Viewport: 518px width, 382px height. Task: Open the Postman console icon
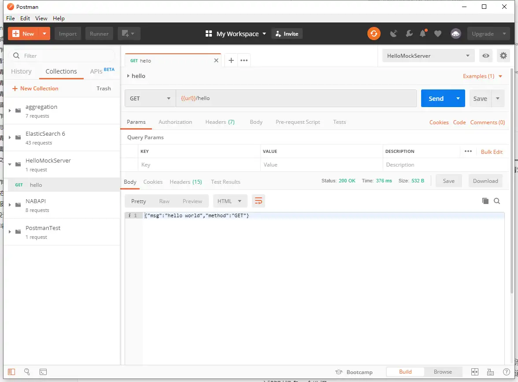point(43,372)
